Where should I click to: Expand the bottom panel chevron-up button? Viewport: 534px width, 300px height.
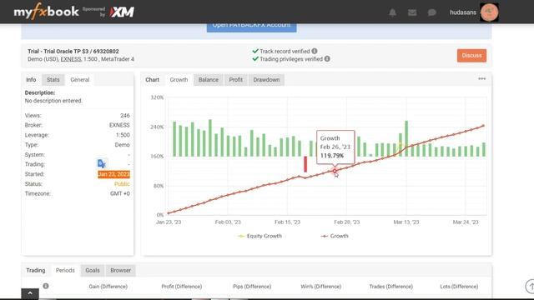click(30, 293)
